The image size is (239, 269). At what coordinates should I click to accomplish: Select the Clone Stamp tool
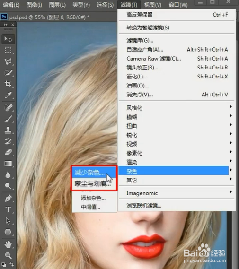[8, 130]
